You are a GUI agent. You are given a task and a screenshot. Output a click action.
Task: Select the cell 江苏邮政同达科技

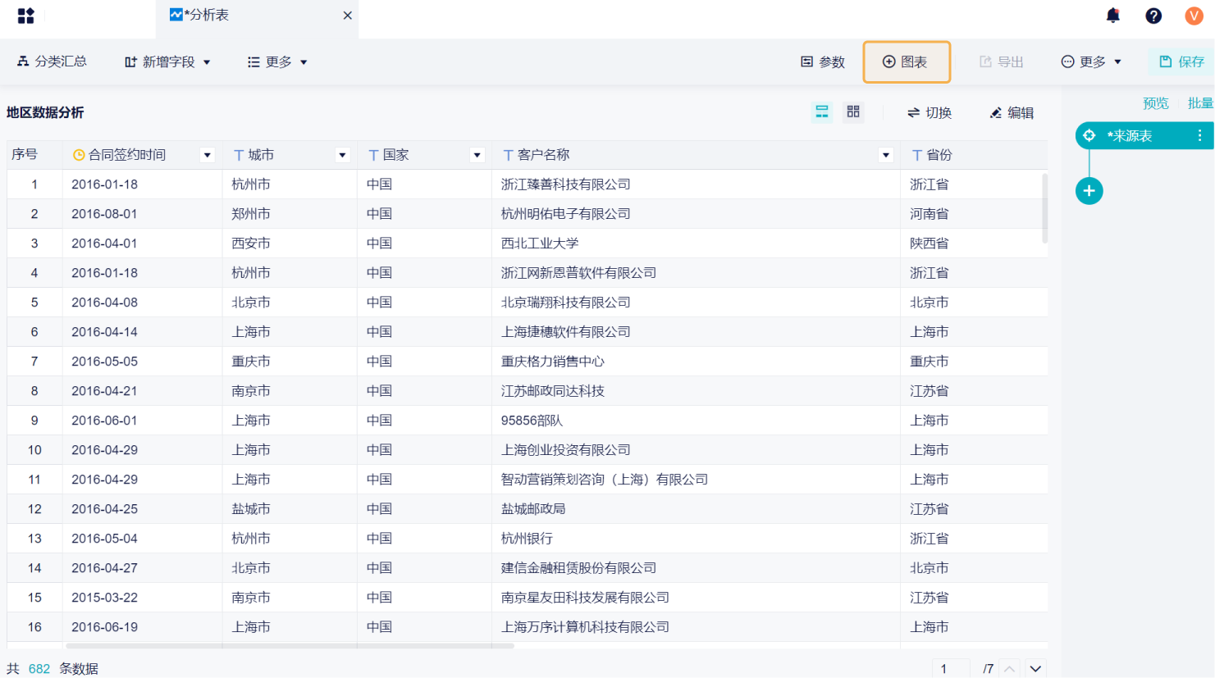coord(697,391)
